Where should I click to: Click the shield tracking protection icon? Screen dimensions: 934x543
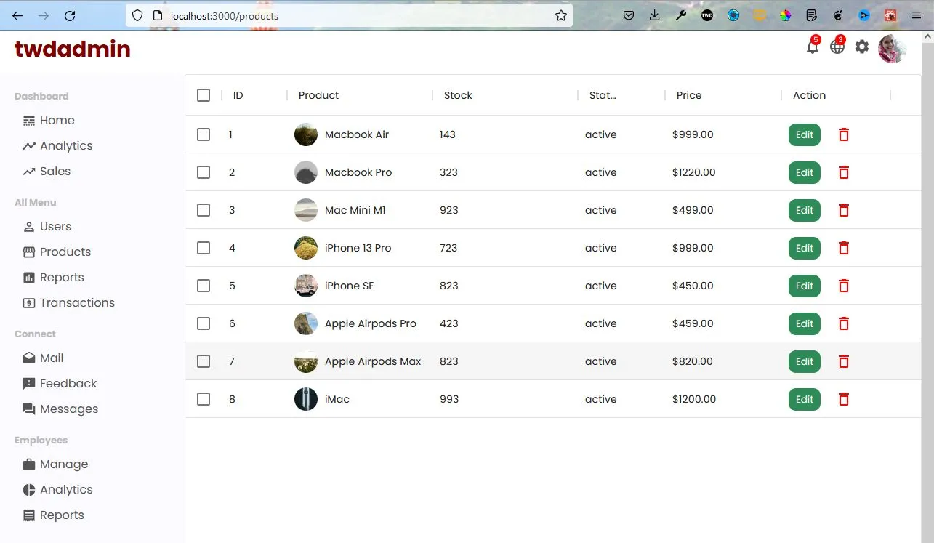click(137, 15)
